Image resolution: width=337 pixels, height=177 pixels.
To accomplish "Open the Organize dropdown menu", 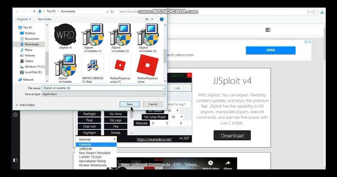I will coord(24,19).
